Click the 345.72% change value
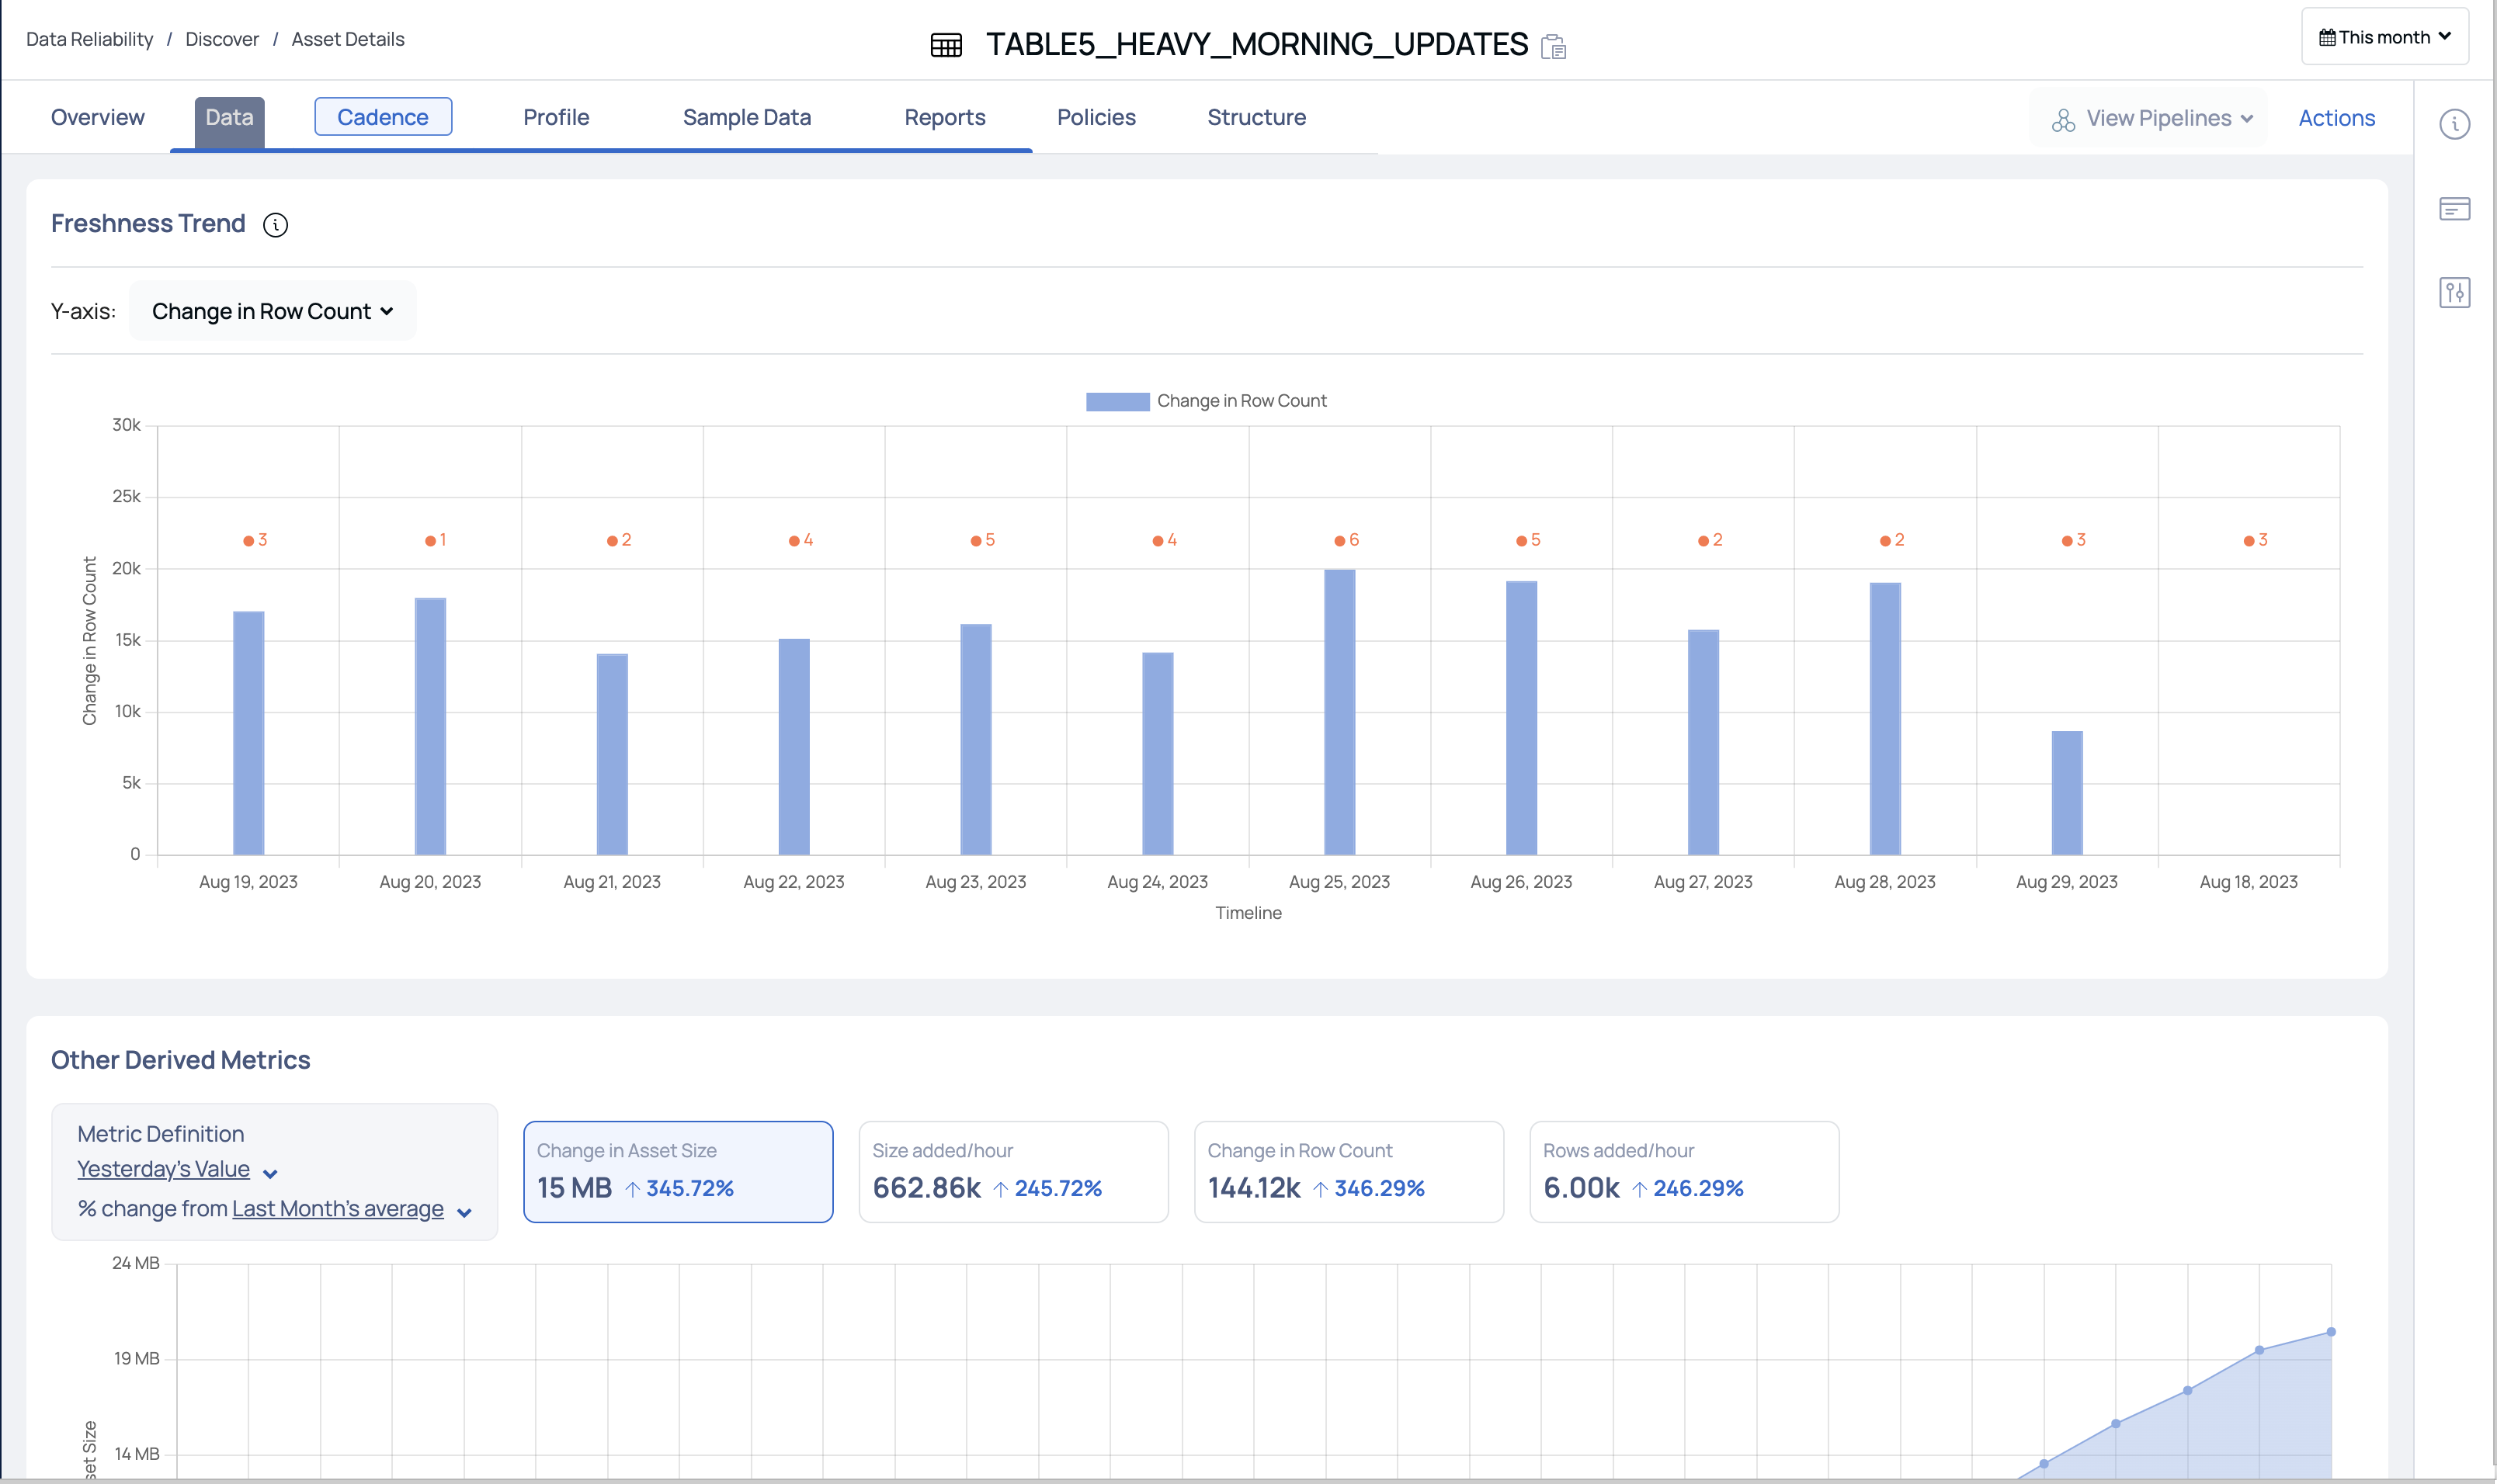The width and height of the screenshot is (2497, 1484). coord(689,1189)
